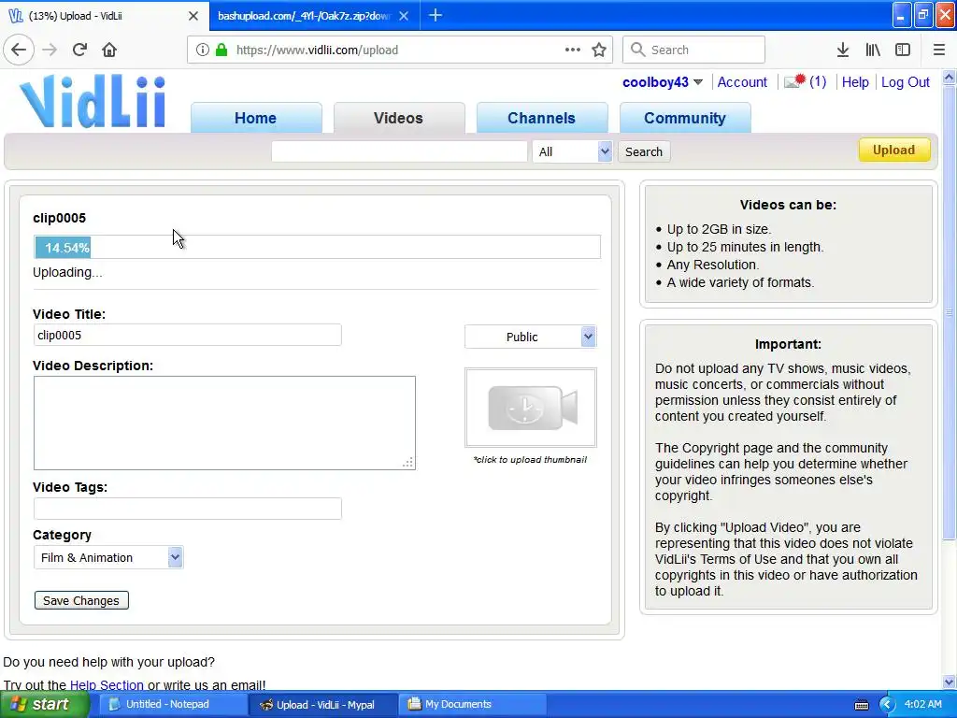Click the Log Out link
Screen dimensions: 957x718
coord(905,82)
